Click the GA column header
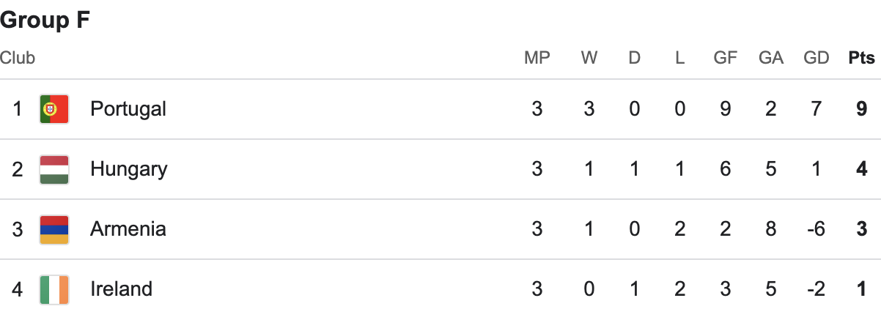881x328 pixels. (x=771, y=58)
